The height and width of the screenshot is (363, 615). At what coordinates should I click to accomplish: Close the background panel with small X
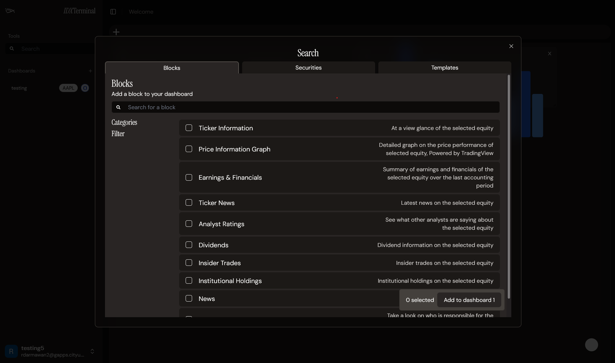coord(550,54)
